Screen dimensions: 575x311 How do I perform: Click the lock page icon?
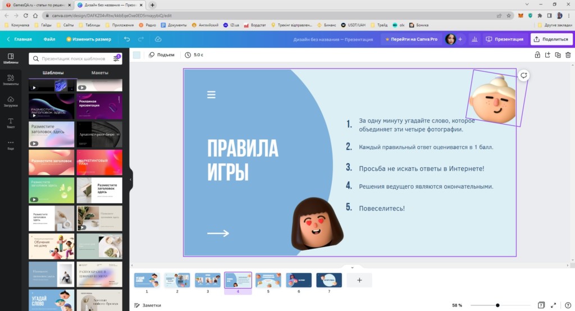point(537,55)
